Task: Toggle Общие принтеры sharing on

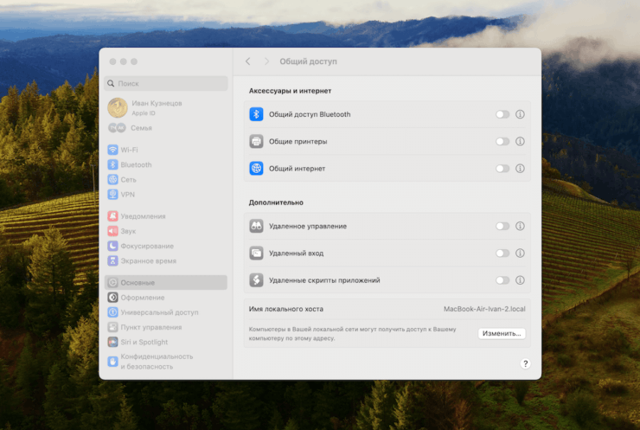Action: click(502, 141)
